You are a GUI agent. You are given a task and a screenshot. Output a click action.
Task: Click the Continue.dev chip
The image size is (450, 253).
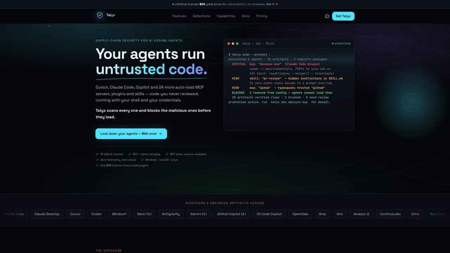click(x=390, y=214)
